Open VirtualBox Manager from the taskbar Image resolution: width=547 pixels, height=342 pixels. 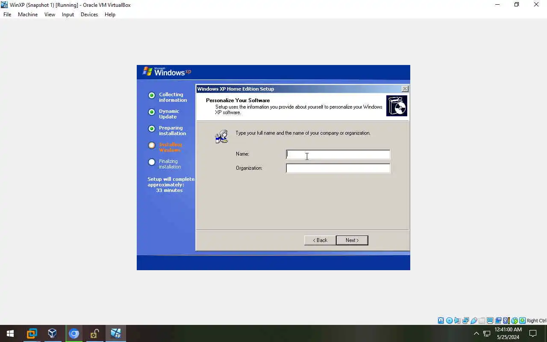52,333
